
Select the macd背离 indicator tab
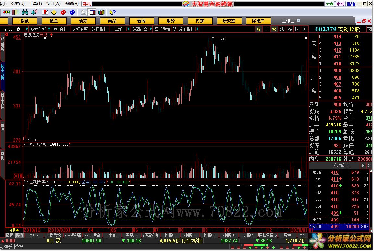tap(73, 235)
